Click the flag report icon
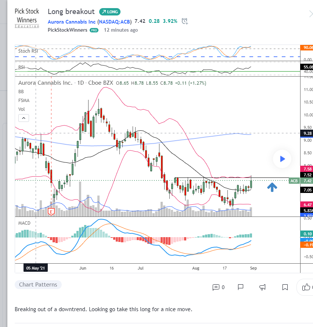The height and width of the screenshot is (327, 313). [241, 287]
